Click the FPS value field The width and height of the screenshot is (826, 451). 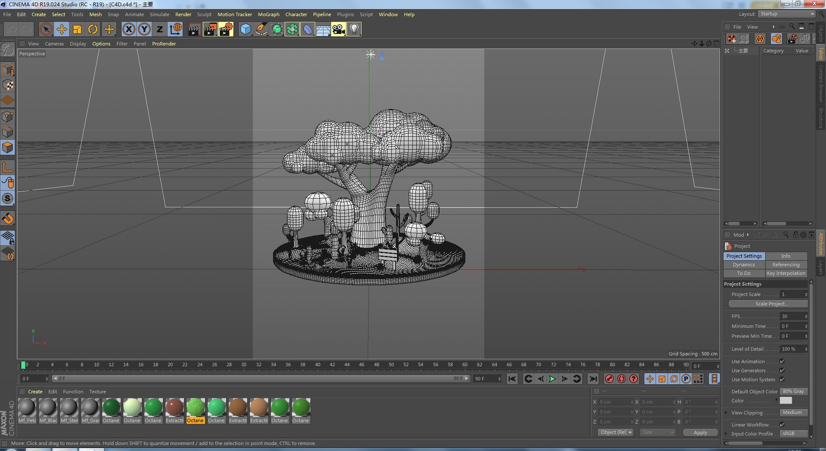pos(794,316)
